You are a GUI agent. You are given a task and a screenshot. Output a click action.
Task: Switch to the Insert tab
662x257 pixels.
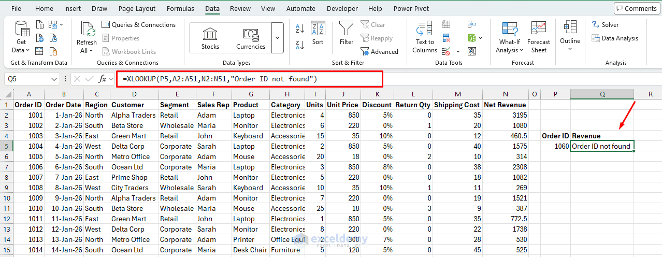[72, 8]
